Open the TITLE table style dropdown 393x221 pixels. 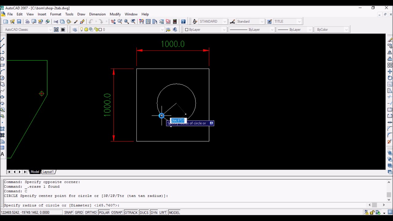[299, 21]
